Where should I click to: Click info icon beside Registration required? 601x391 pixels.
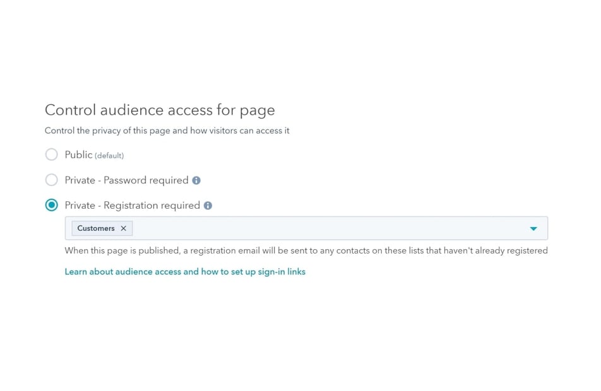(x=208, y=206)
